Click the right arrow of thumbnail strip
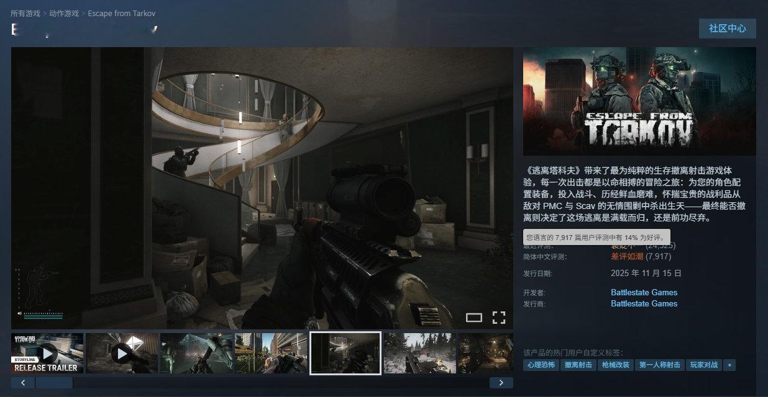Image resolution: width=768 pixels, height=397 pixels. tap(501, 383)
